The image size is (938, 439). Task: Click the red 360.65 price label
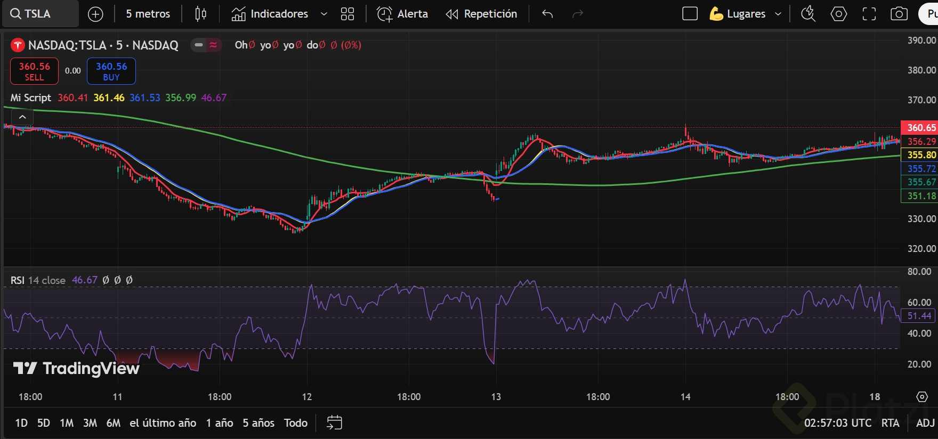919,127
